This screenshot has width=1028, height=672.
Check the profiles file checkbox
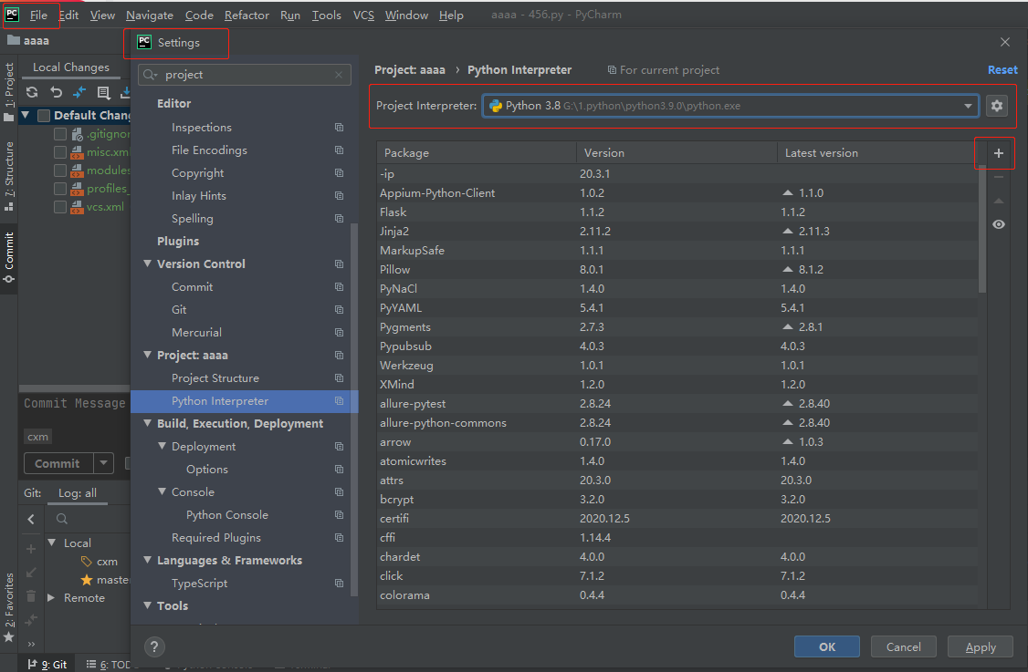(x=59, y=189)
